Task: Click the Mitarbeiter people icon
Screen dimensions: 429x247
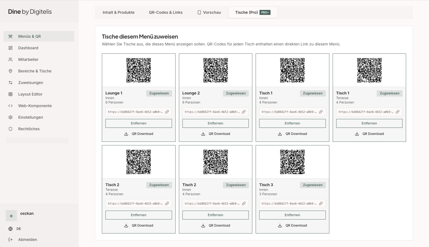Action: (x=10, y=59)
